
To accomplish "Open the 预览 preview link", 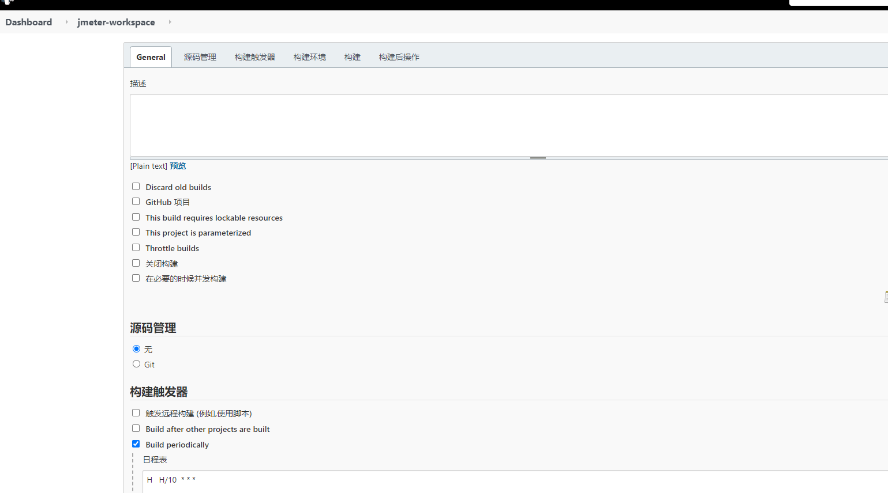I will tap(178, 166).
